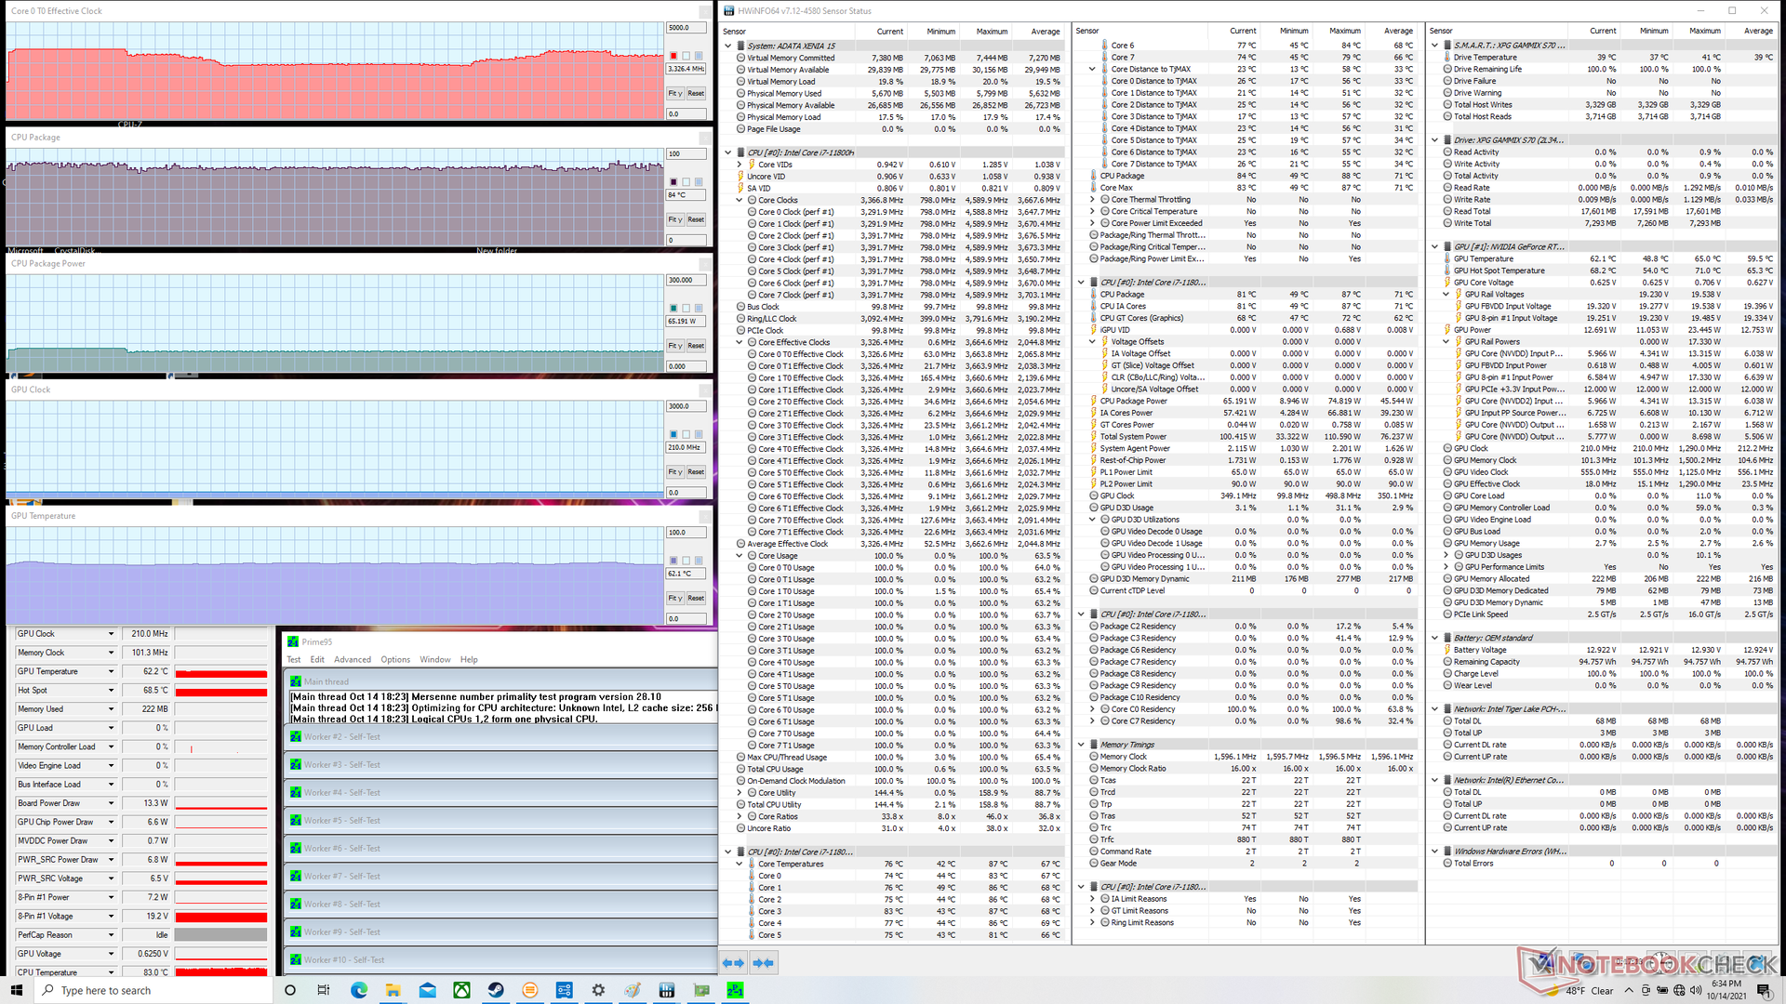Open File Explorer from the taskbar
The height and width of the screenshot is (1004, 1786).
pos(393,990)
